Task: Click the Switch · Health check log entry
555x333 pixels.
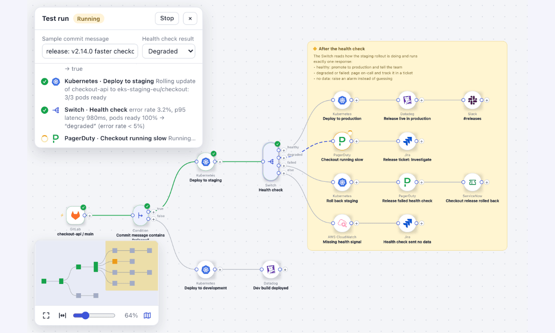Action: point(118,118)
